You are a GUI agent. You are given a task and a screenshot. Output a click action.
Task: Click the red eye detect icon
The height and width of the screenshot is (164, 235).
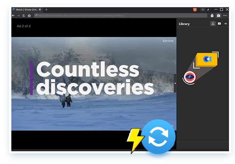[190, 77]
